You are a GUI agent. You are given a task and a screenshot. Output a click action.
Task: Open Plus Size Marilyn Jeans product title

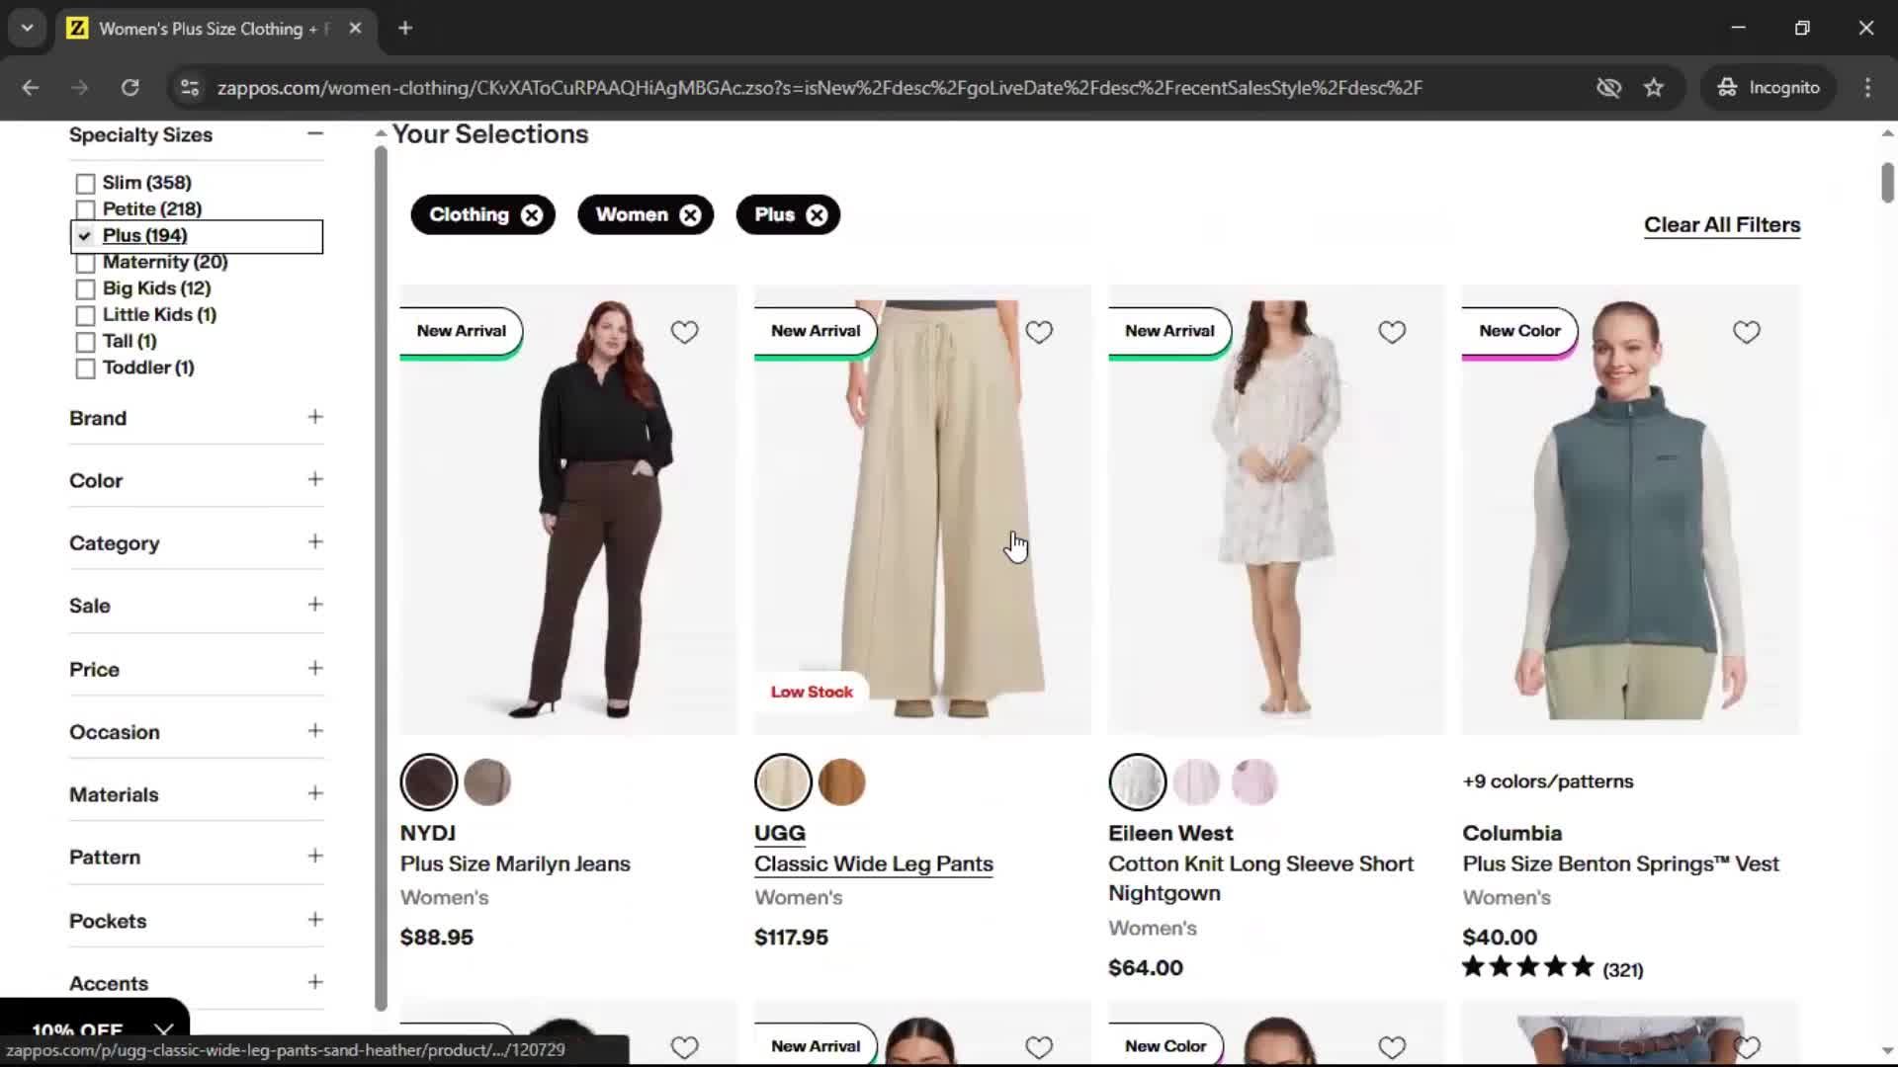pyautogui.click(x=515, y=863)
